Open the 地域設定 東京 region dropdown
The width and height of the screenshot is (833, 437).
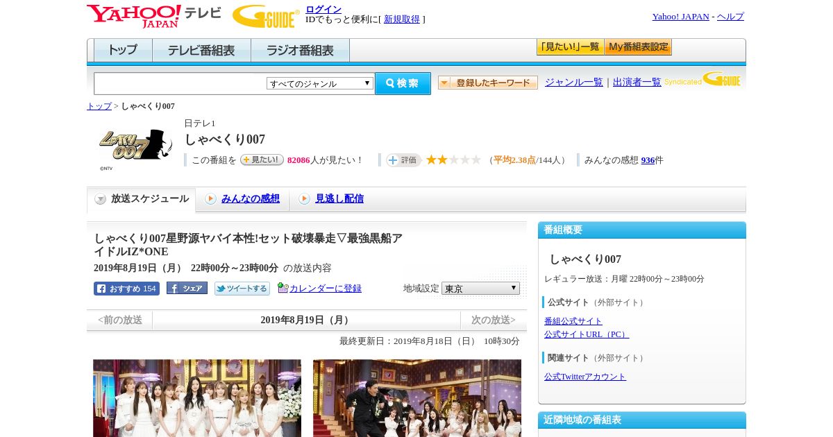[x=480, y=289]
